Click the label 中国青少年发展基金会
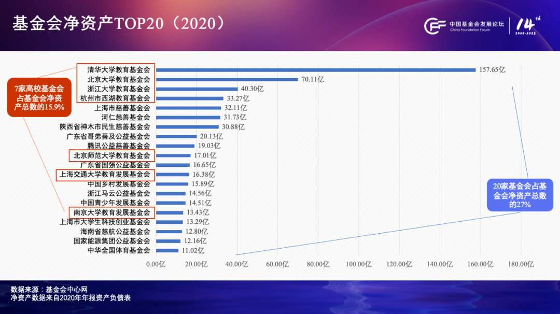The height and width of the screenshot is (314, 560). coord(115,203)
